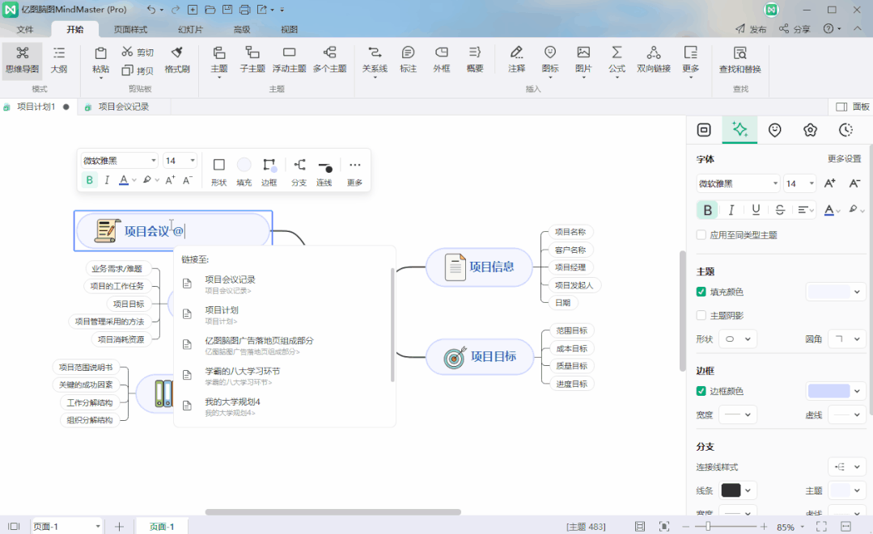This screenshot has width=873, height=534.
Task: Insert a 双向链接 bidirectional link
Action: pyautogui.click(x=654, y=60)
